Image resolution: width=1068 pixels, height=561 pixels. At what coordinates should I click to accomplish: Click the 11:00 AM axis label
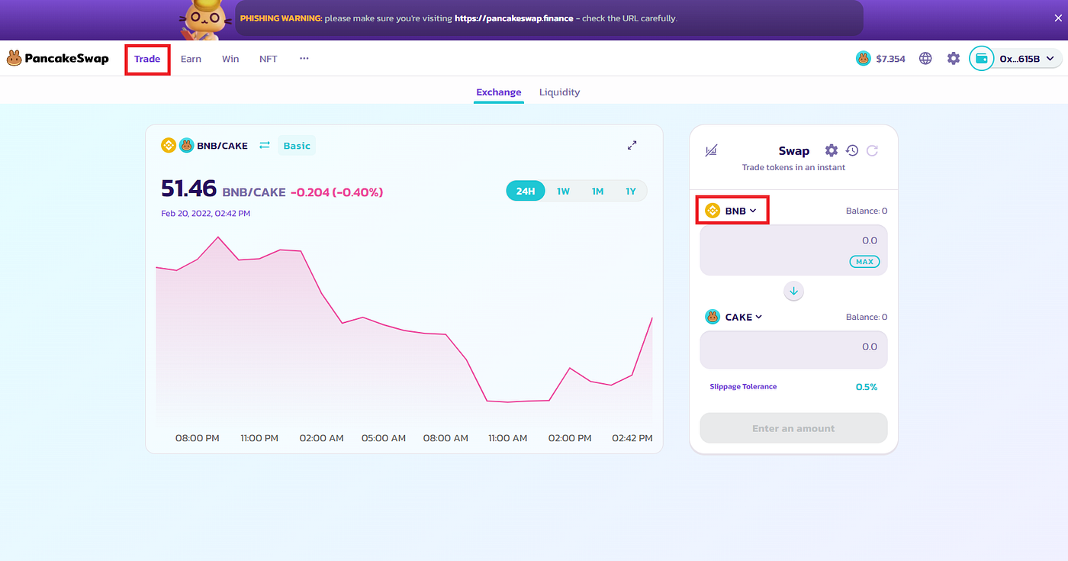[508, 438]
